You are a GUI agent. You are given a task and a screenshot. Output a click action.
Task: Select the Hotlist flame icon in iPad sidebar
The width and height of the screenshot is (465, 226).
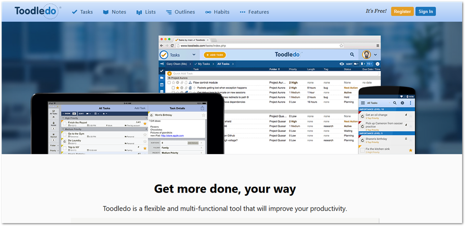point(54,123)
